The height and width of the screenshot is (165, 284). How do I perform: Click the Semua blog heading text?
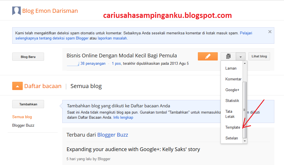tap(86, 86)
